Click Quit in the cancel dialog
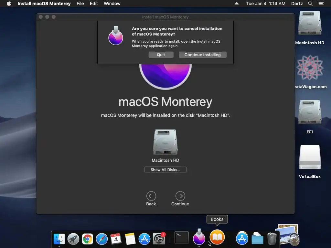 point(161,55)
